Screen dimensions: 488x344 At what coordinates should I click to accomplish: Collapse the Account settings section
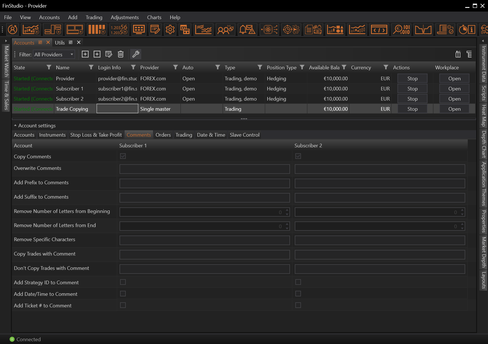(15, 125)
